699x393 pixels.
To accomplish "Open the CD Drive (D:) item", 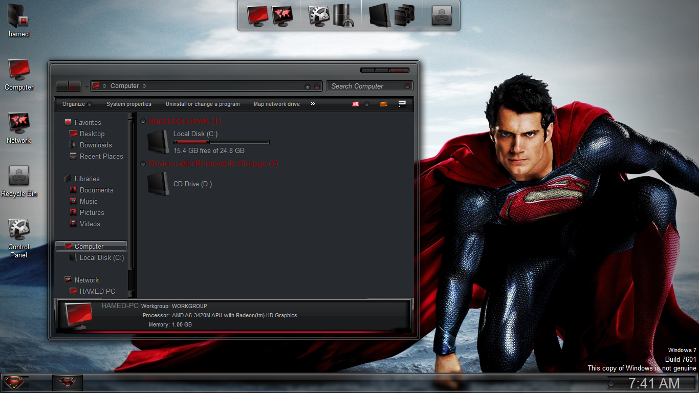I will (x=158, y=184).
